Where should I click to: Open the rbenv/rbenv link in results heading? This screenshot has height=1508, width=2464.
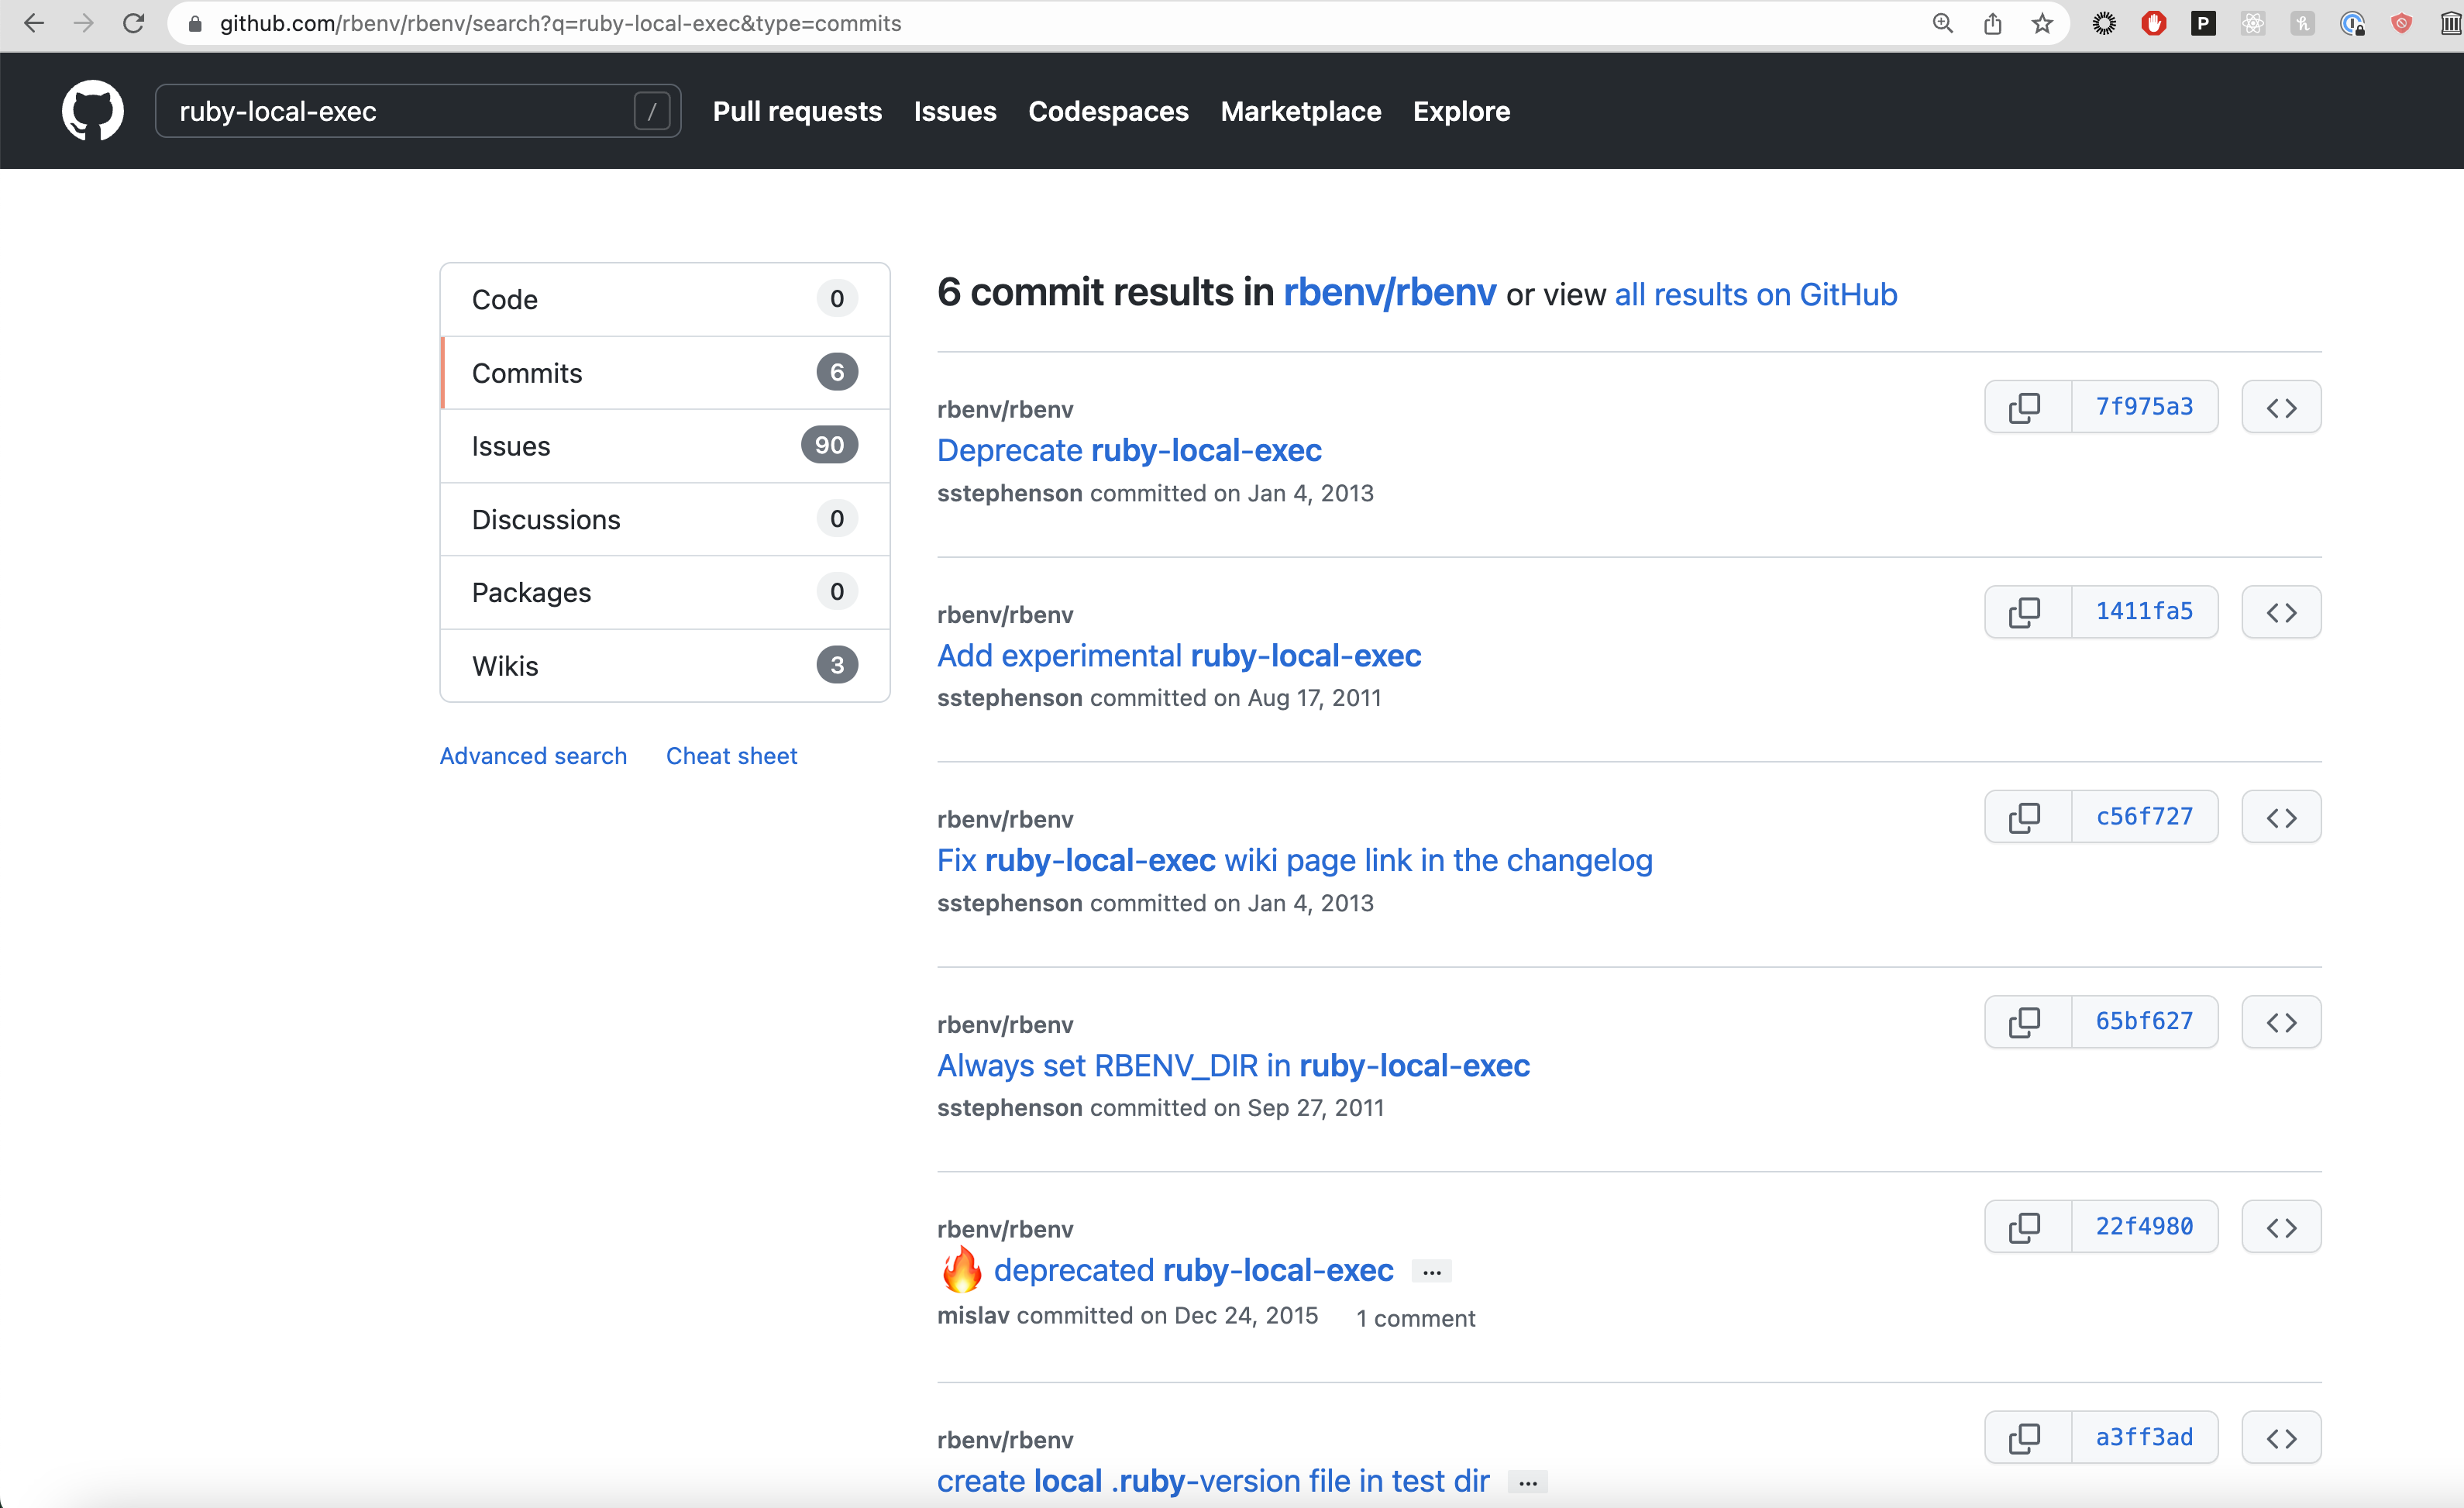1389,292
